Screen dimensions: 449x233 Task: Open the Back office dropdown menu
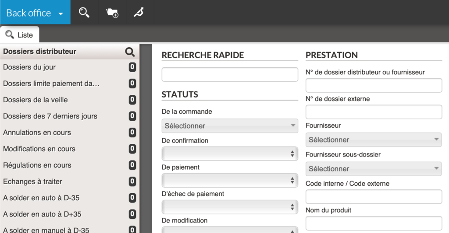35,13
